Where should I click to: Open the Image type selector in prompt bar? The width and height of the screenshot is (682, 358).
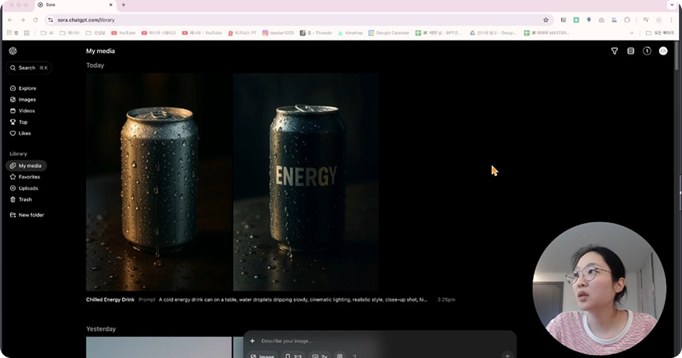263,356
